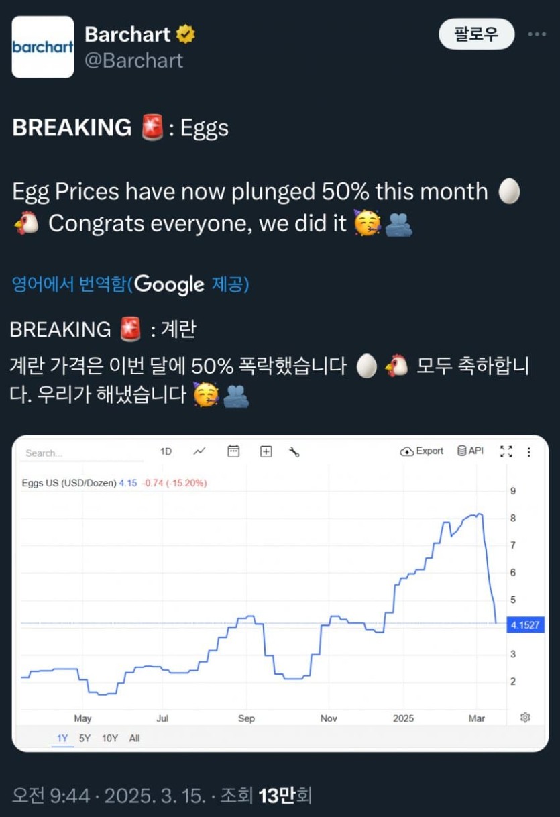Screen dimensions: 560x817
Task: Switch to the 10Y time range
Action: 109,738
